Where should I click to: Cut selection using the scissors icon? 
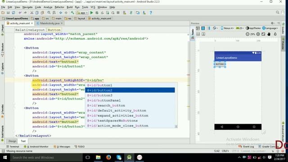[x=32, y=13]
